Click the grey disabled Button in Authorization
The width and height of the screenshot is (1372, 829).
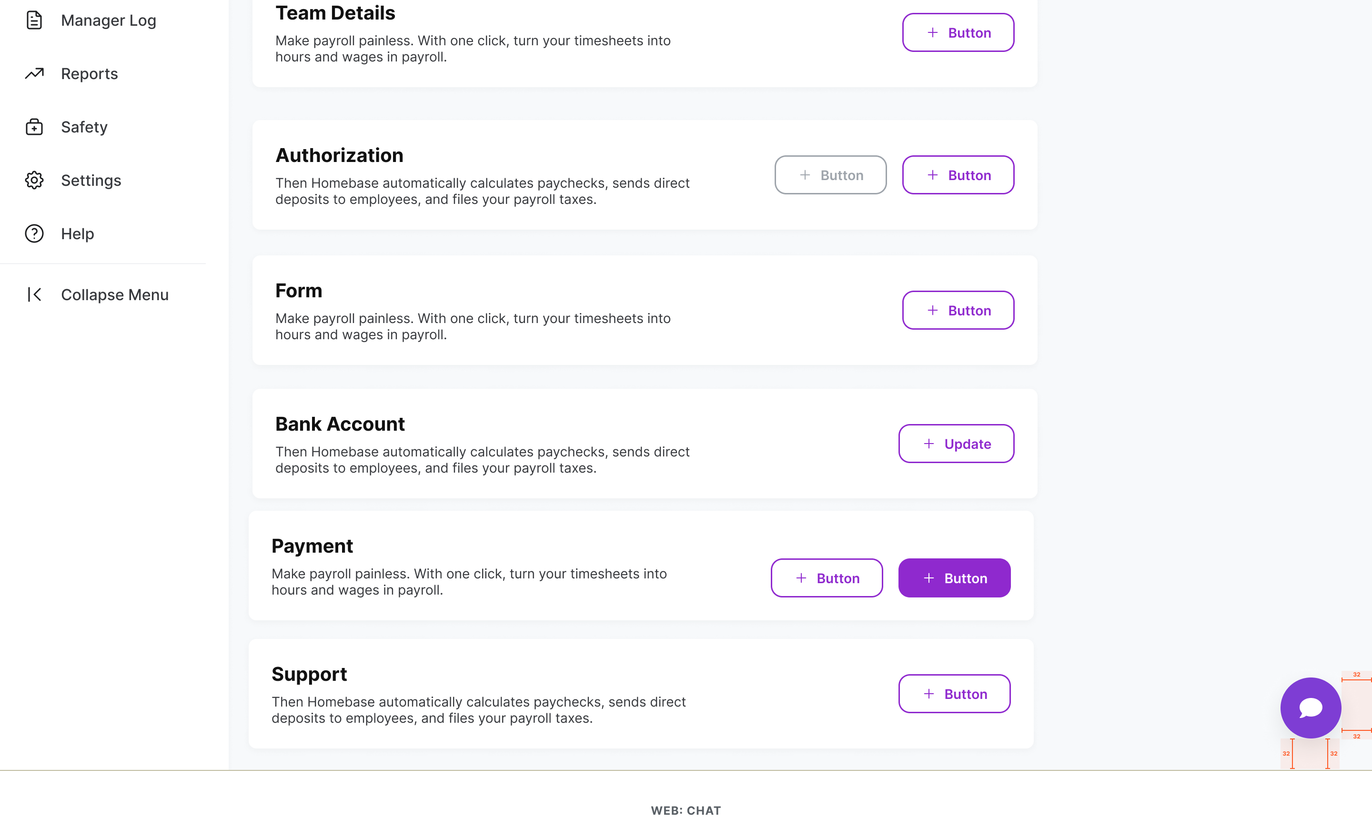830,175
